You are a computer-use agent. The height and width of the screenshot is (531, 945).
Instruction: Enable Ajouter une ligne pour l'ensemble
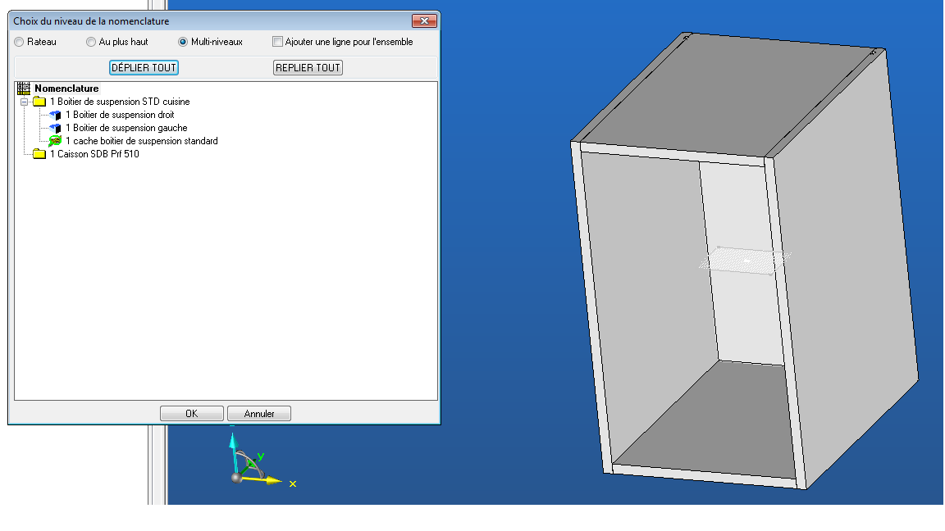click(x=277, y=42)
